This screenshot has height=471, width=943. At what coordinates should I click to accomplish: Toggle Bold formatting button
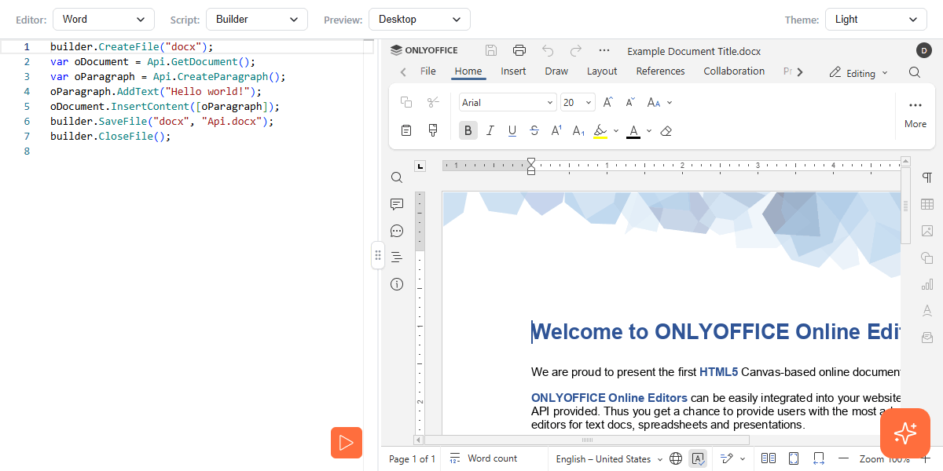468,131
